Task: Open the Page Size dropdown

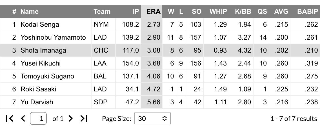Action: [x=152, y=118]
